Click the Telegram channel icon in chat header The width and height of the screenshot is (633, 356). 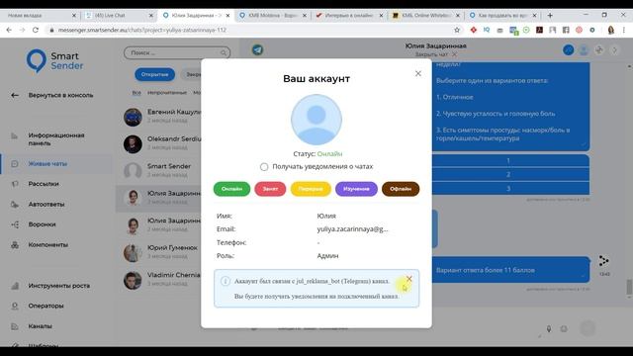tap(257, 49)
